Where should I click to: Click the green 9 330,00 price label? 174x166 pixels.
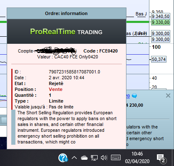pyautogui.click(x=161, y=22)
